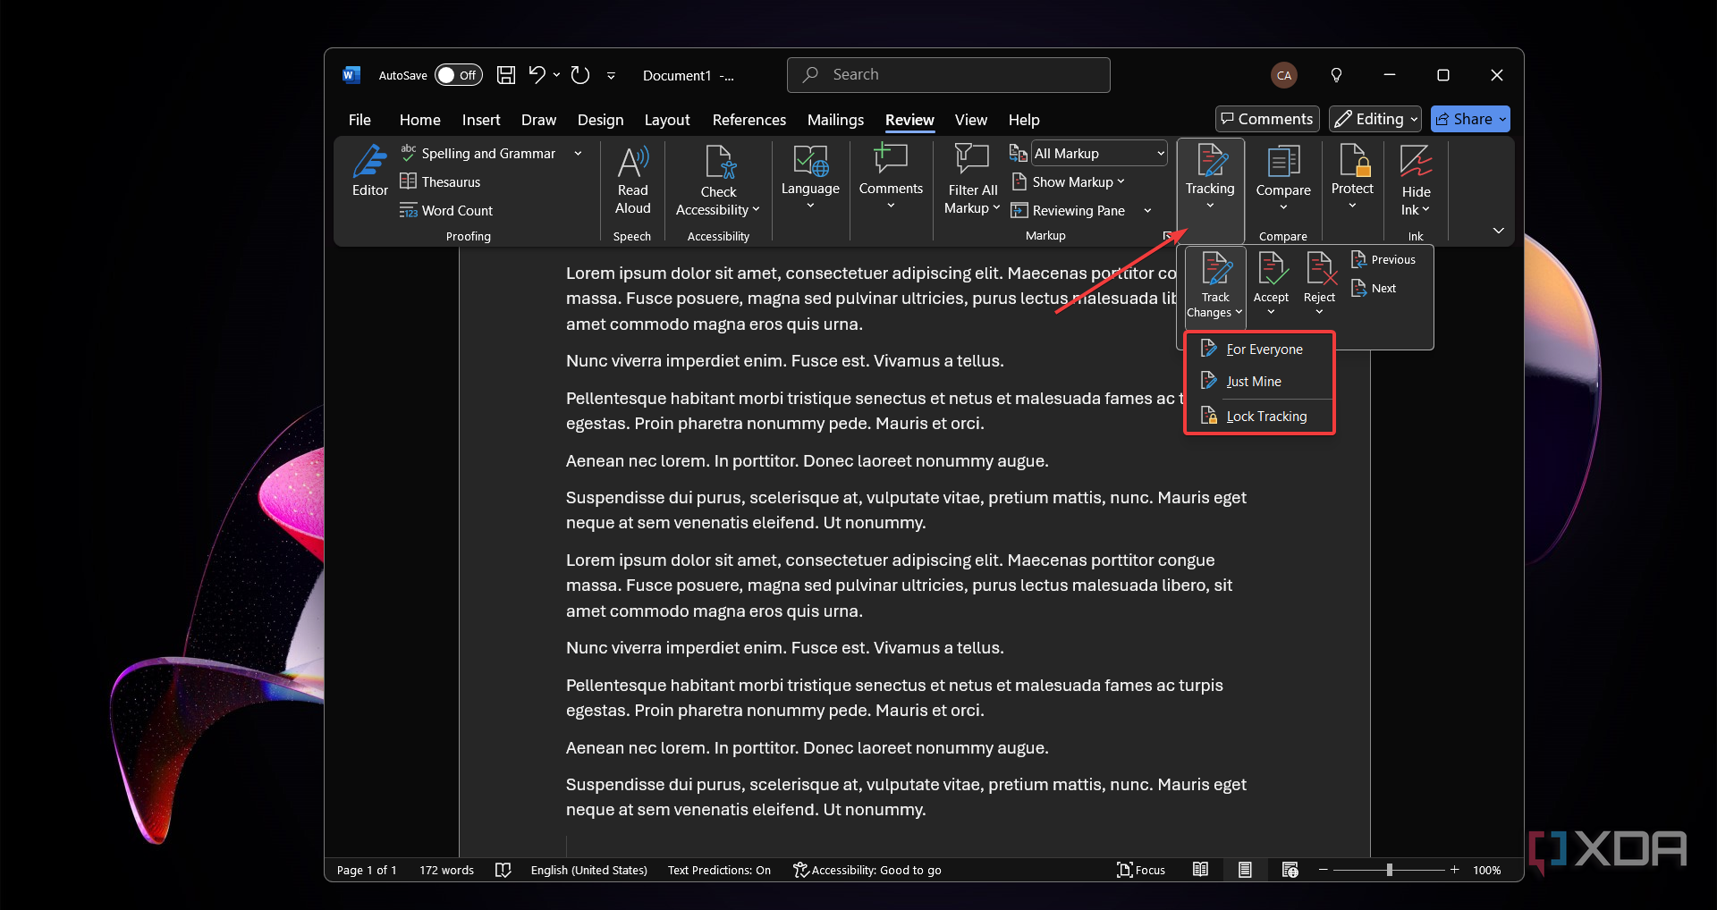Image resolution: width=1717 pixels, height=910 pixels.
Task: Open Spelling and Grammar dropdown arrow
Action: coord(578,154)
